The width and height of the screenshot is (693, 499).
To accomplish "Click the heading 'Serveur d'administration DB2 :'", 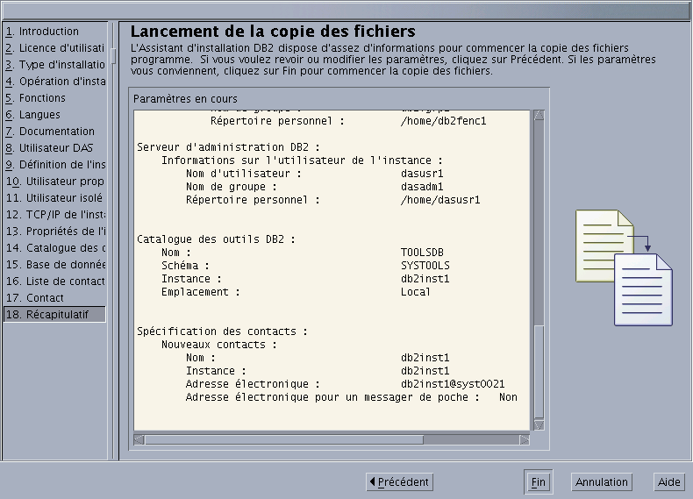I will point(228,147).
